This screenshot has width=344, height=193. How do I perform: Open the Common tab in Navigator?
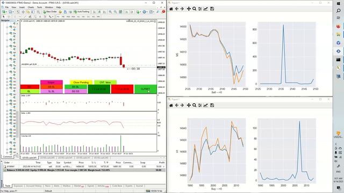tap(8, 157)
